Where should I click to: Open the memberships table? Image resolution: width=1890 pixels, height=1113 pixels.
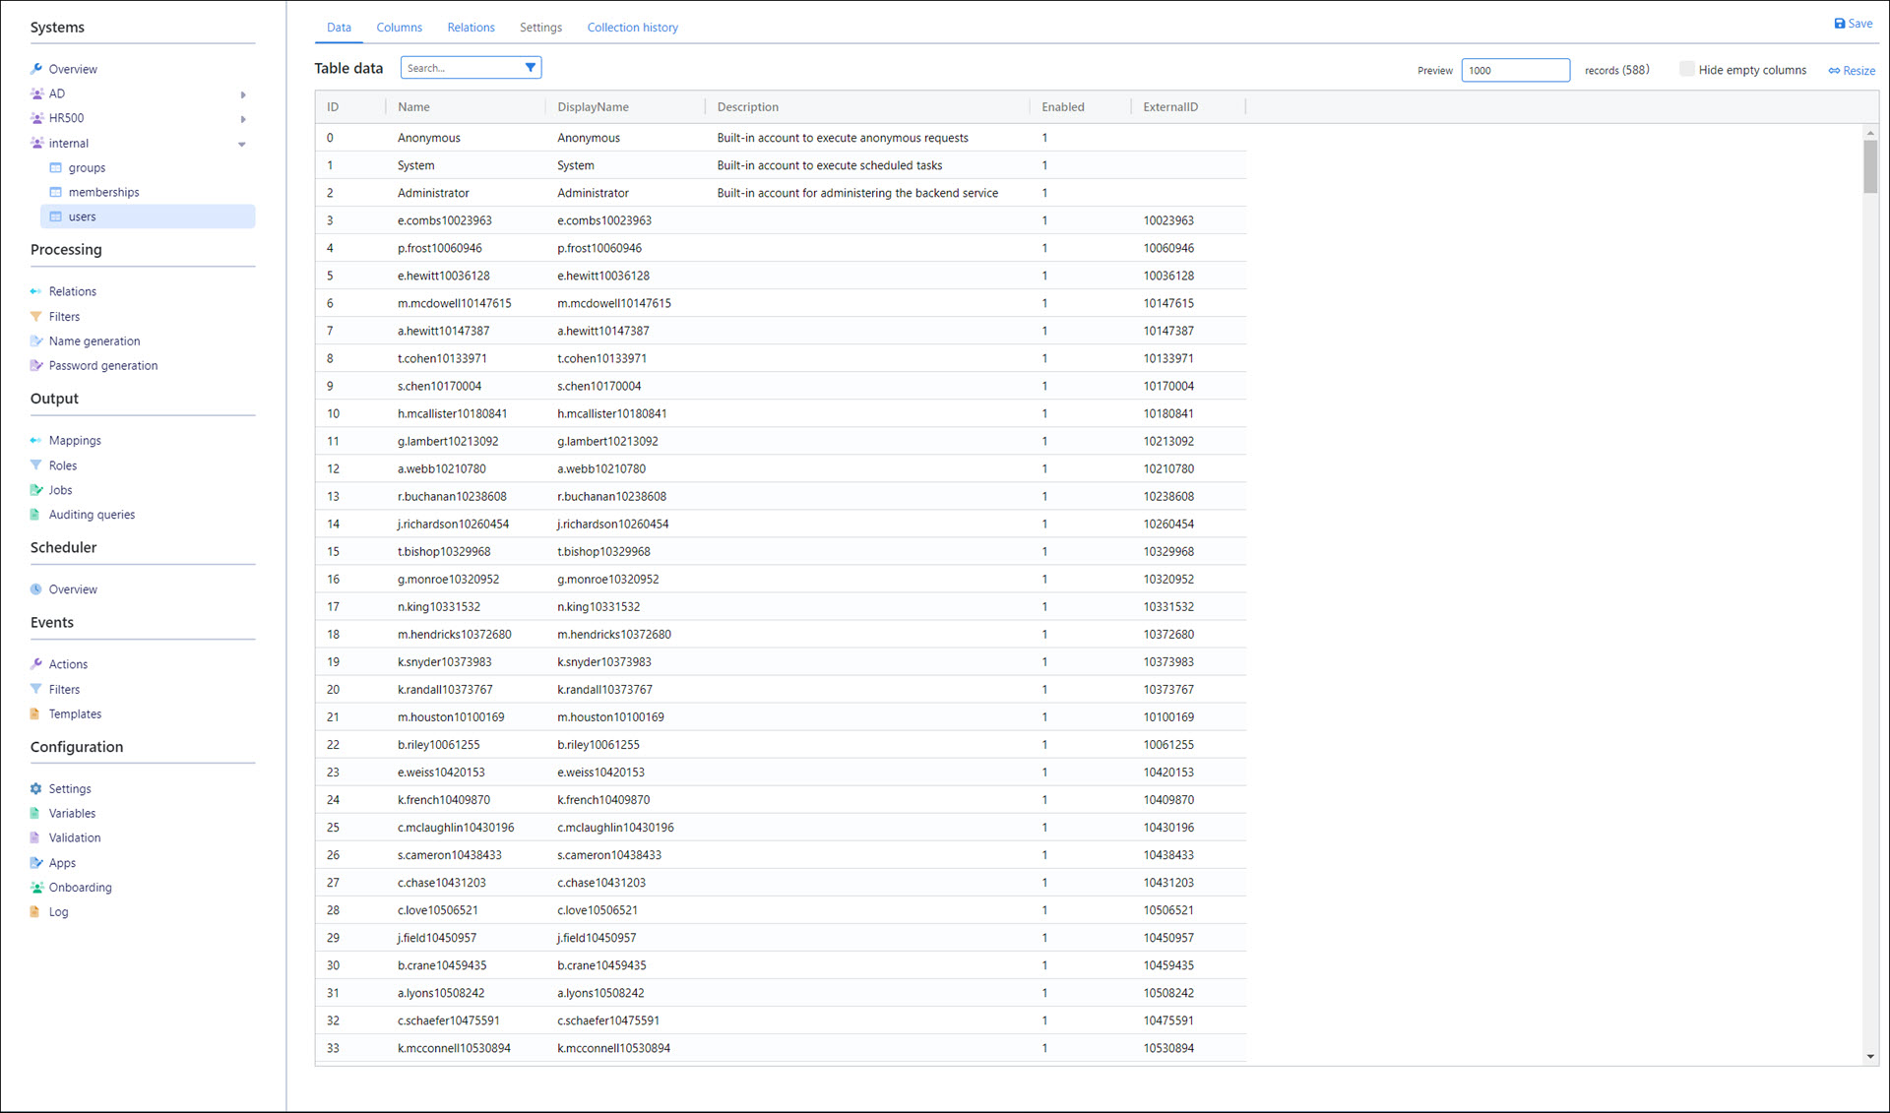pos(103,192)
